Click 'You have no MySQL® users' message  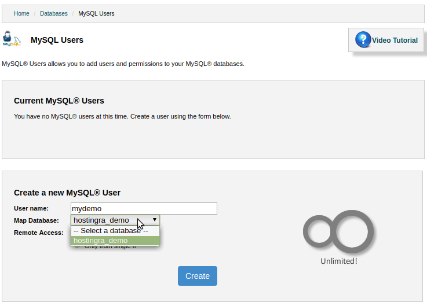122,116
